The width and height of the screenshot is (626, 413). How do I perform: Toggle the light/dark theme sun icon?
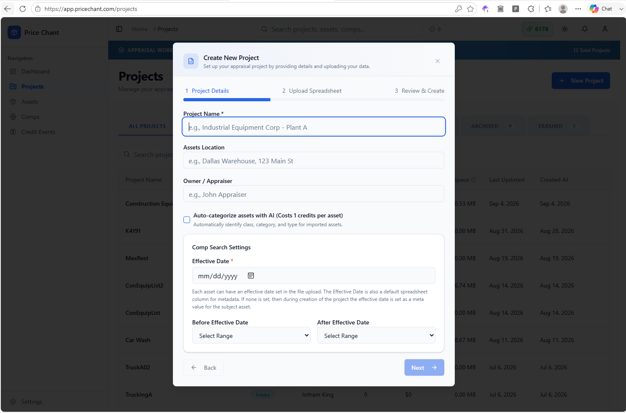click(565, 29)
